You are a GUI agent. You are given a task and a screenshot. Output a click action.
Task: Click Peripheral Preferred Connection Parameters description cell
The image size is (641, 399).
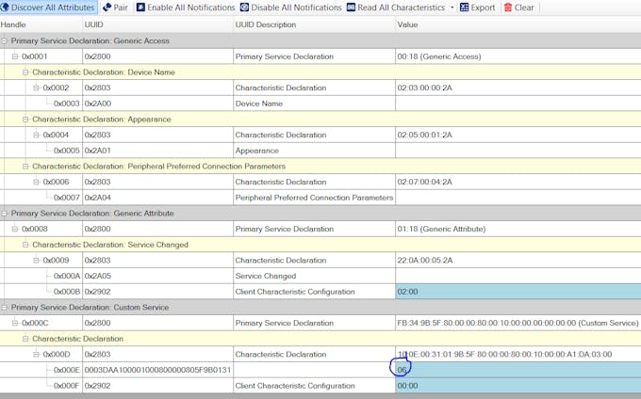[314, 198]
